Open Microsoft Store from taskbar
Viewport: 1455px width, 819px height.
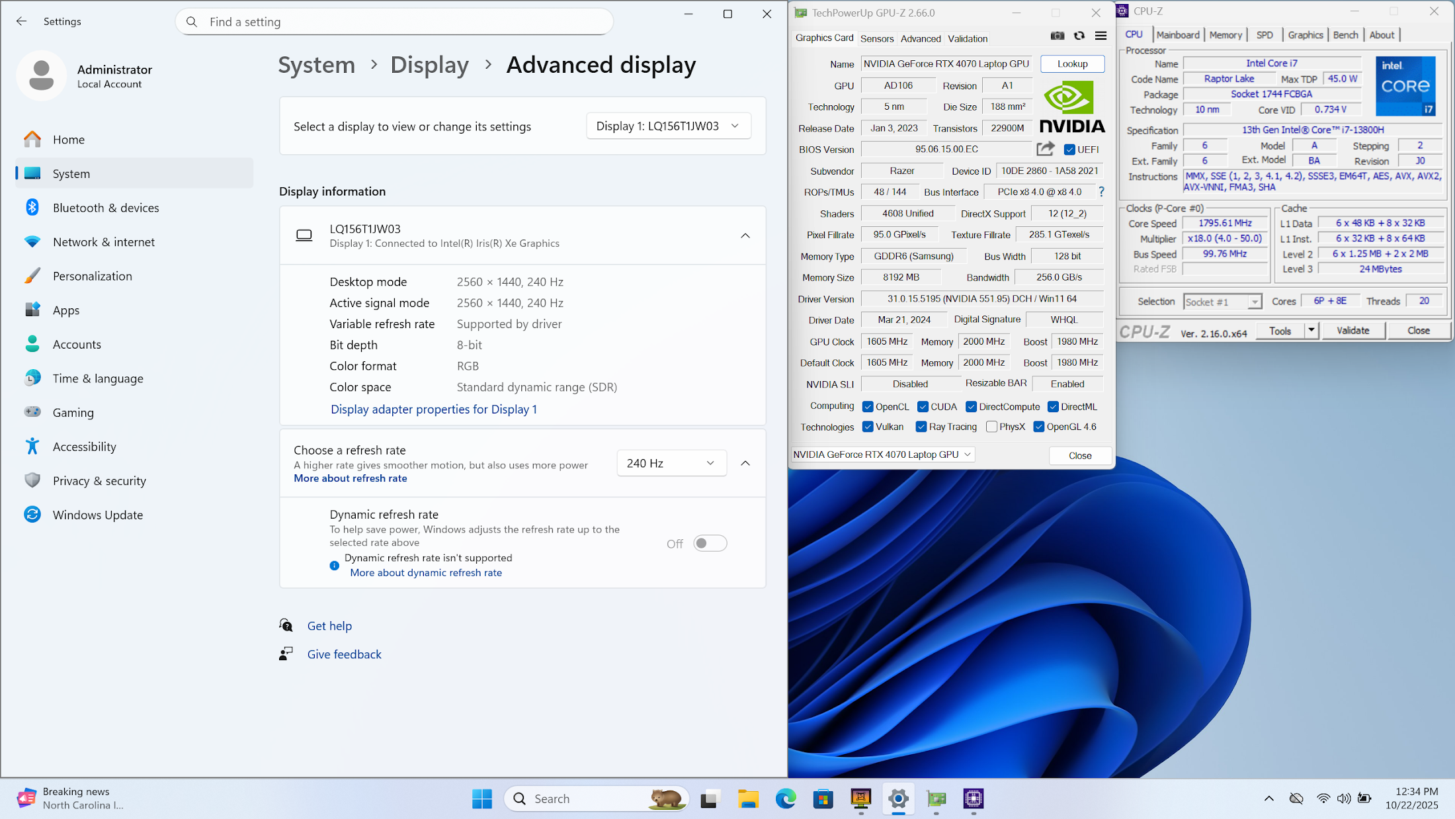pos(823,798)
